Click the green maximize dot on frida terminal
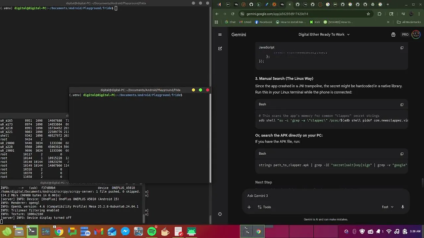The height and width of the screenshot is (238, 424). coord(200,90)
